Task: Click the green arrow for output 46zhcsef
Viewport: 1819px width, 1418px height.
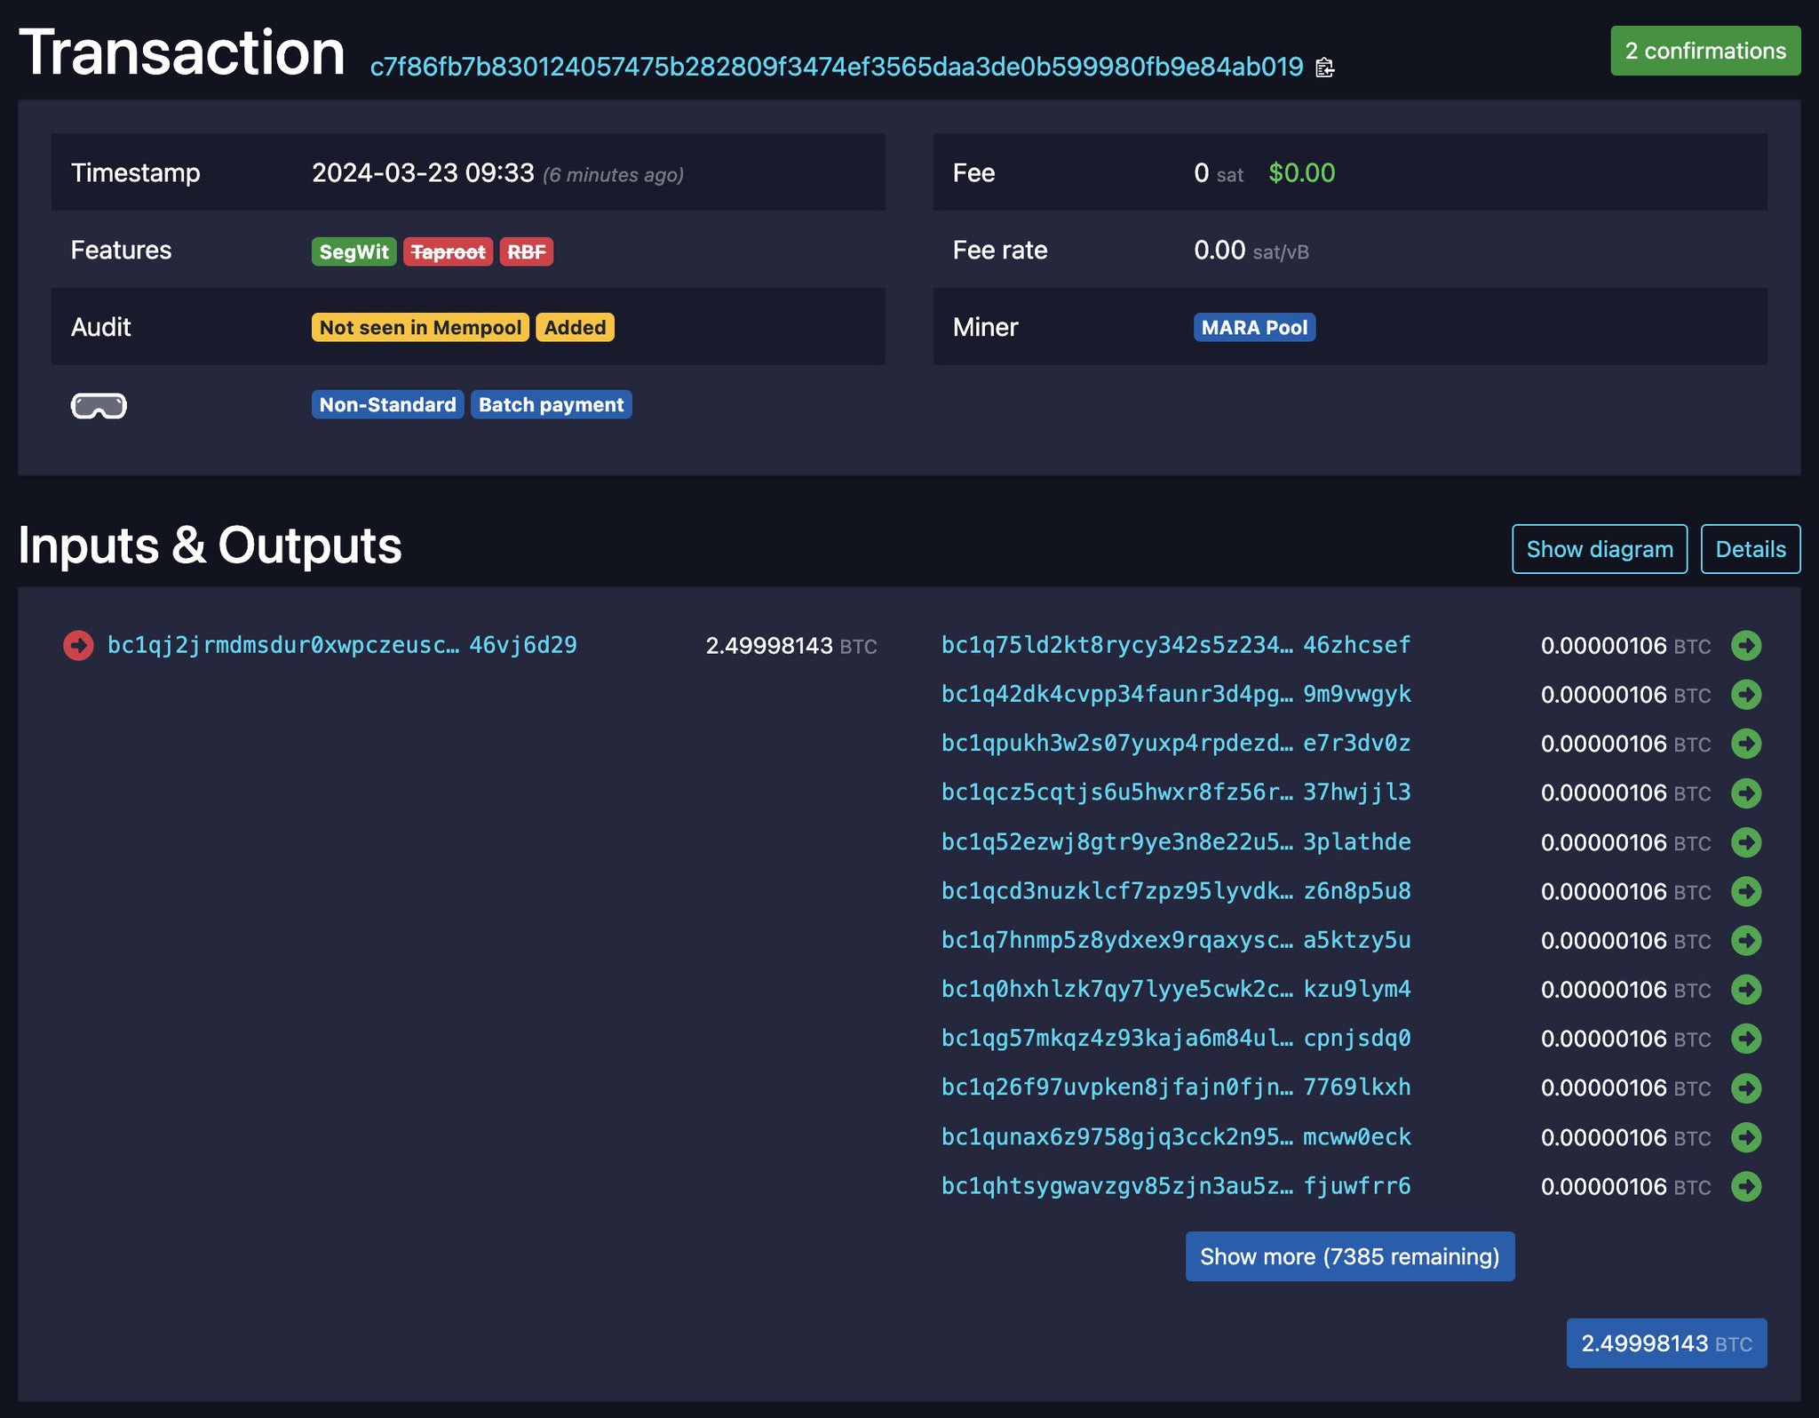Action: 1746,645
